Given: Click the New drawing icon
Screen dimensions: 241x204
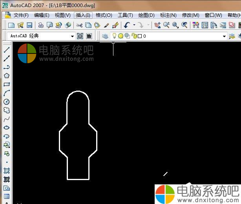Looking at the screenshot, I should point(11,25).
